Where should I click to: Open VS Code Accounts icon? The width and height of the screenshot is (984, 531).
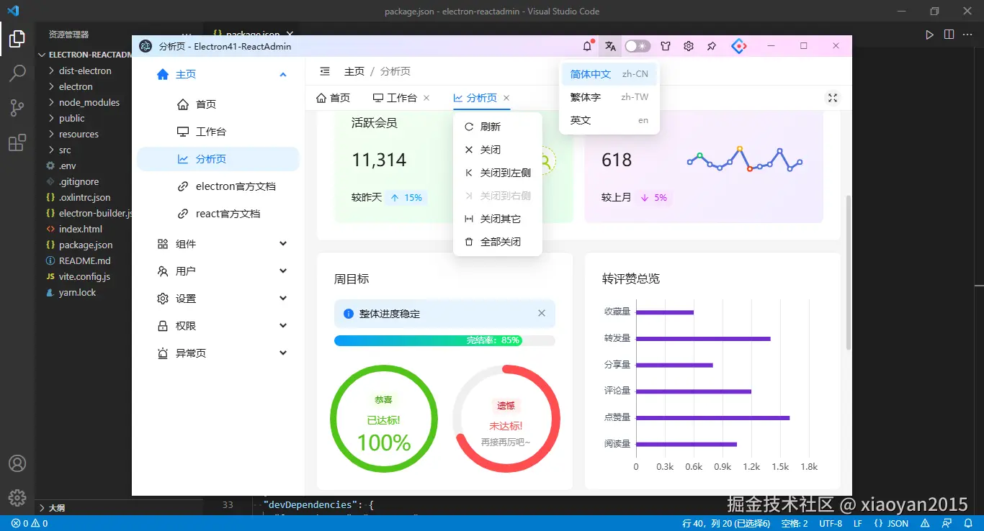tap(17, 463)
